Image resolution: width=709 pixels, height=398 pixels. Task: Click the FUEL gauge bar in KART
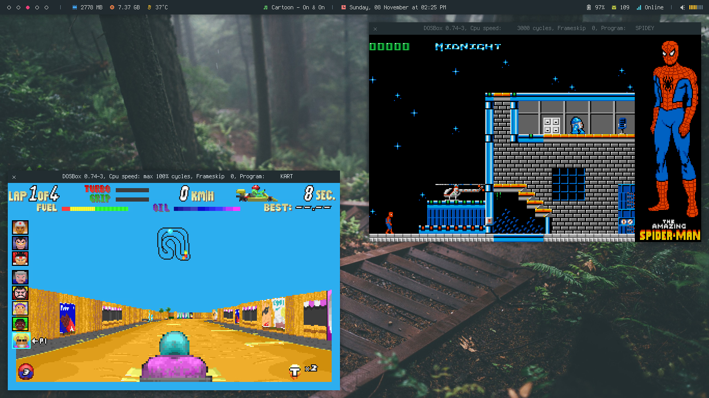(x=95, y=209)
